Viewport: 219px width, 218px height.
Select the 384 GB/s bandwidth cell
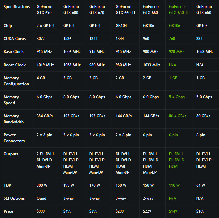pyautogui.click(x=45, y=116)
